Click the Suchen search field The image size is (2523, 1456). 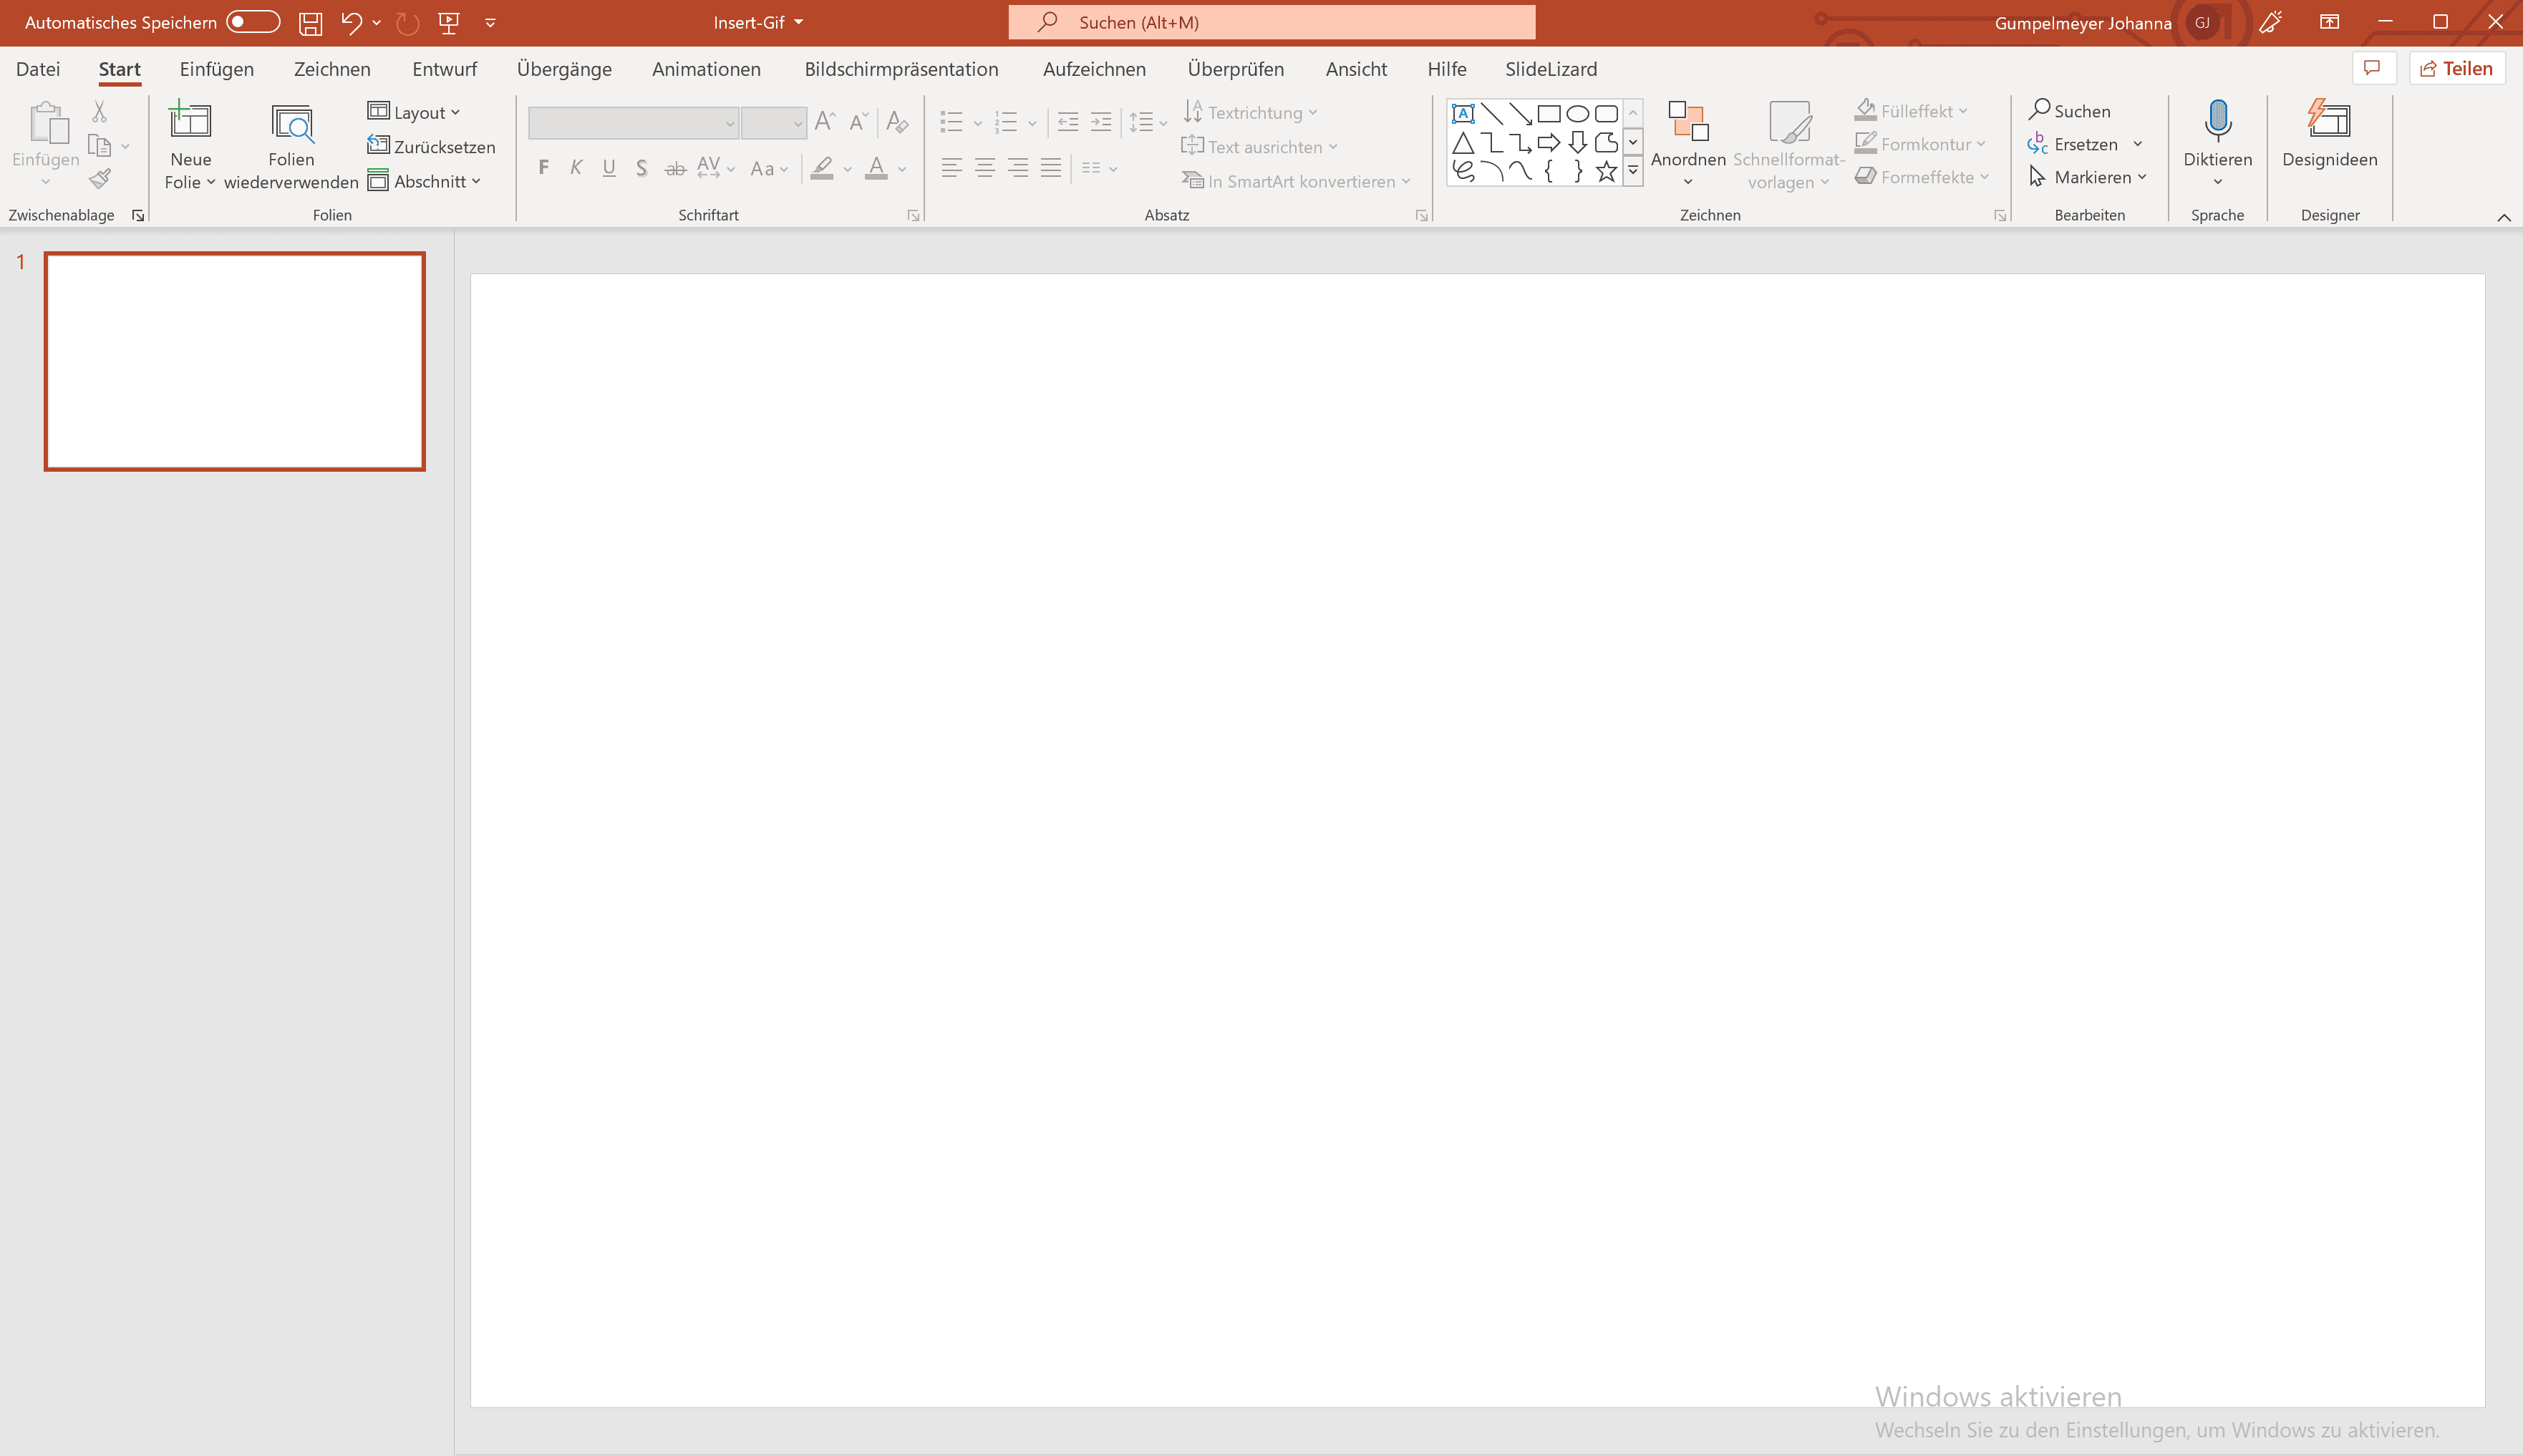tap(1271, 22)
